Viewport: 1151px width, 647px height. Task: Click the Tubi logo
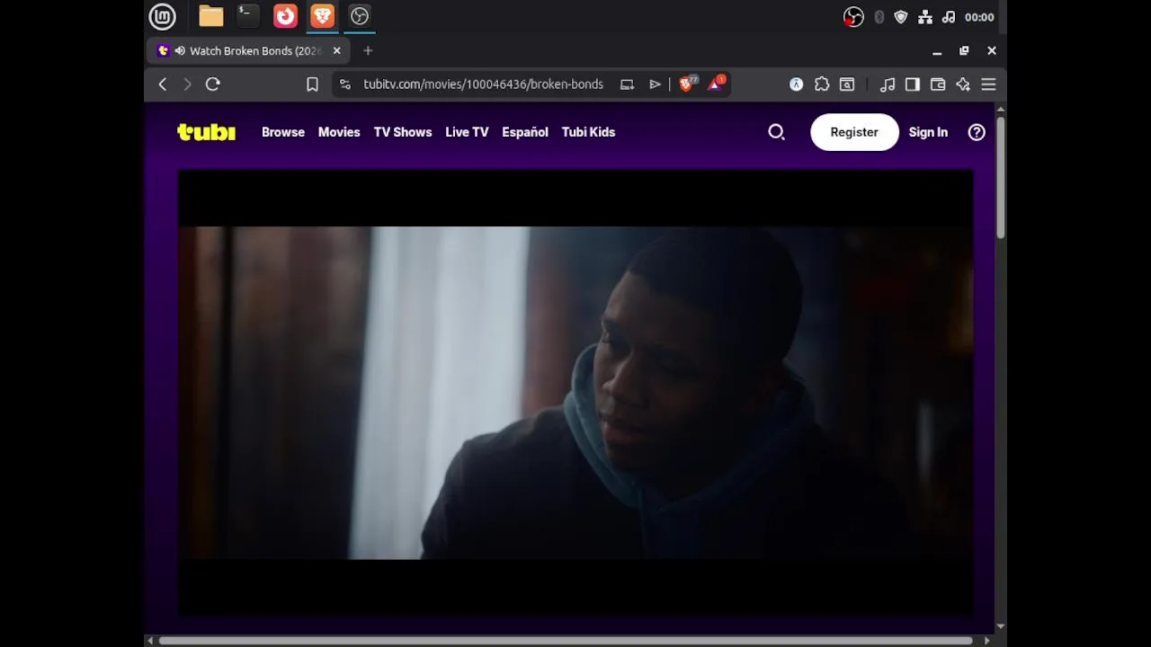click(x=206, y=132)
